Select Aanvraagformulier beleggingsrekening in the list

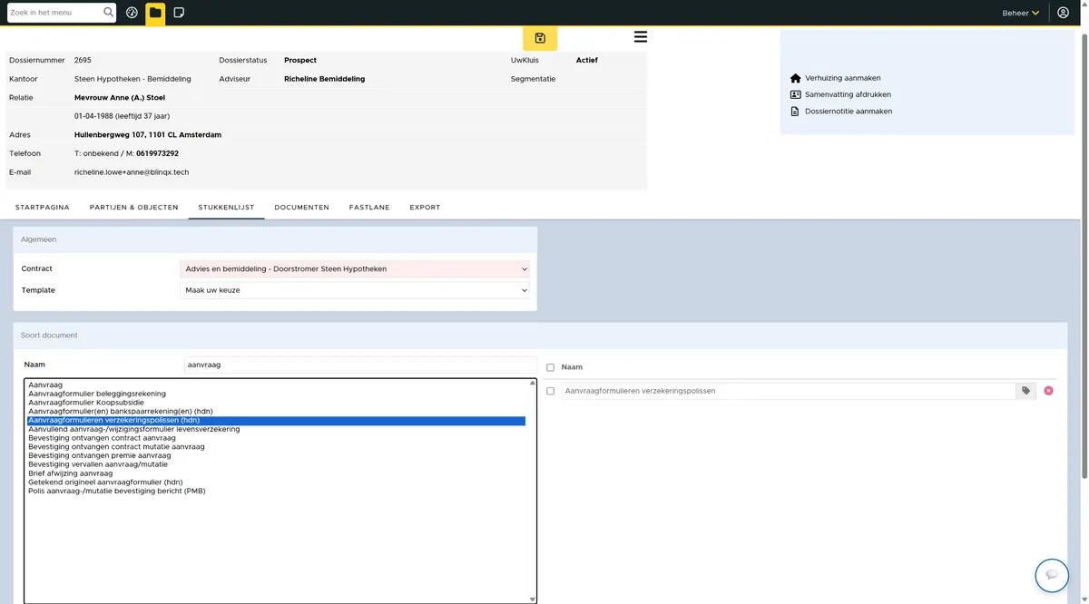276,395
